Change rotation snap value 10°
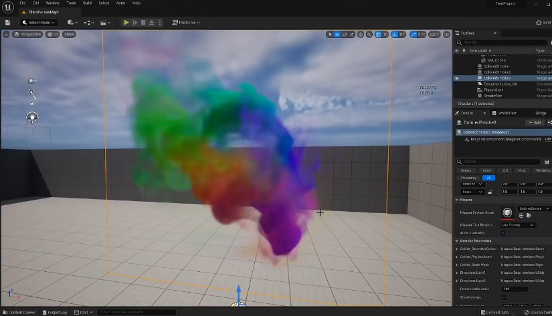Image resolution: width=552 pixels, height=316 pixels. 402,34
